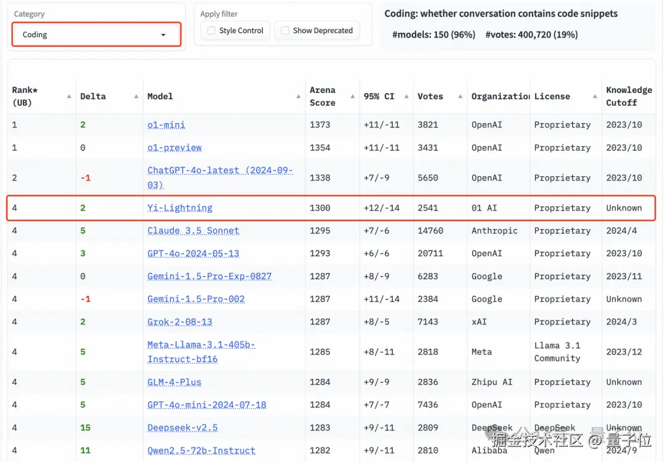
Task: Click votes value 14760
Action: point(430,231)
